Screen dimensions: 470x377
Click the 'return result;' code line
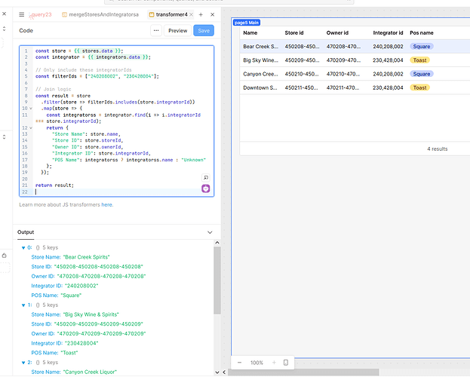point(54,185)
